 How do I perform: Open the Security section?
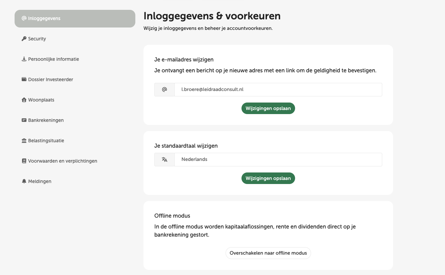[x=75, y=39]
